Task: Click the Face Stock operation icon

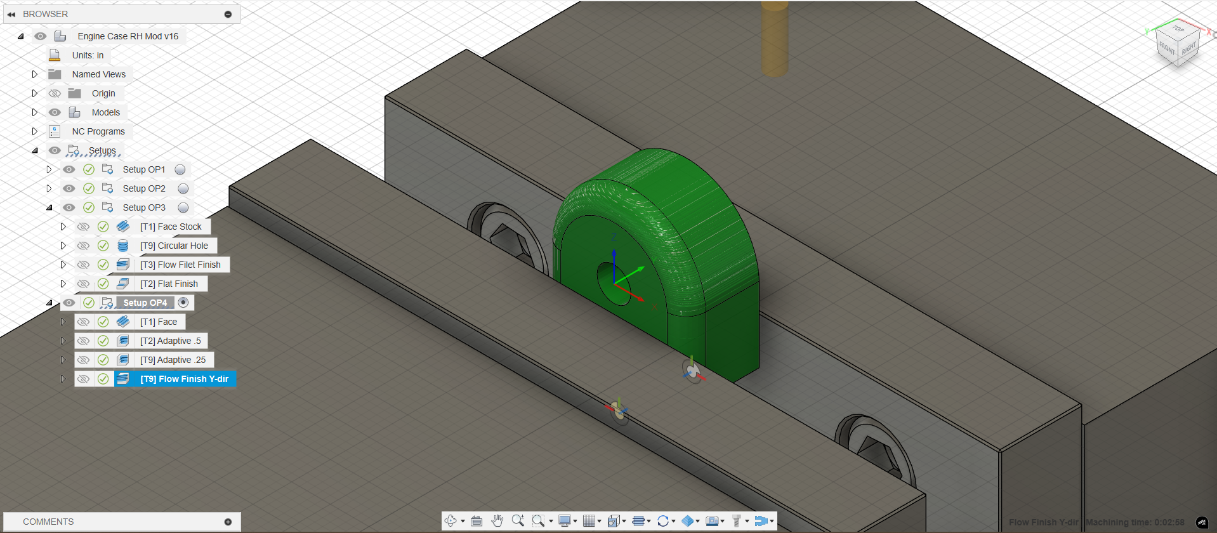Action: [123, 227]
